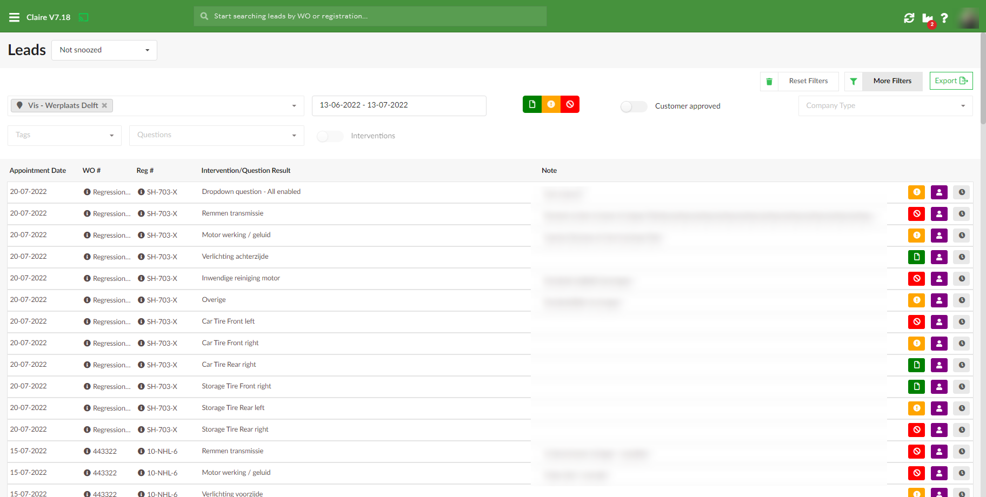Toggle the Customer approved switch

click(634, 106)
